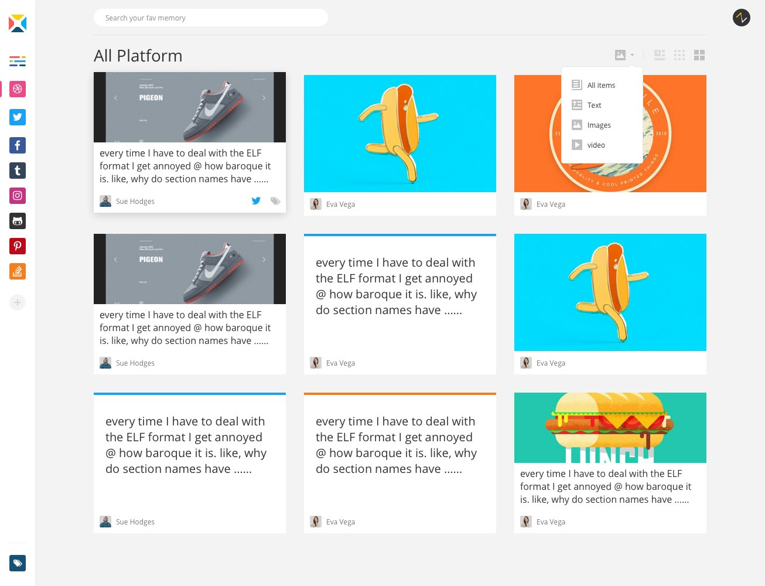Screen dimensions: 765x586
Task: Click Twitter bird icon on first card
Action: click(x=256, y=201)
